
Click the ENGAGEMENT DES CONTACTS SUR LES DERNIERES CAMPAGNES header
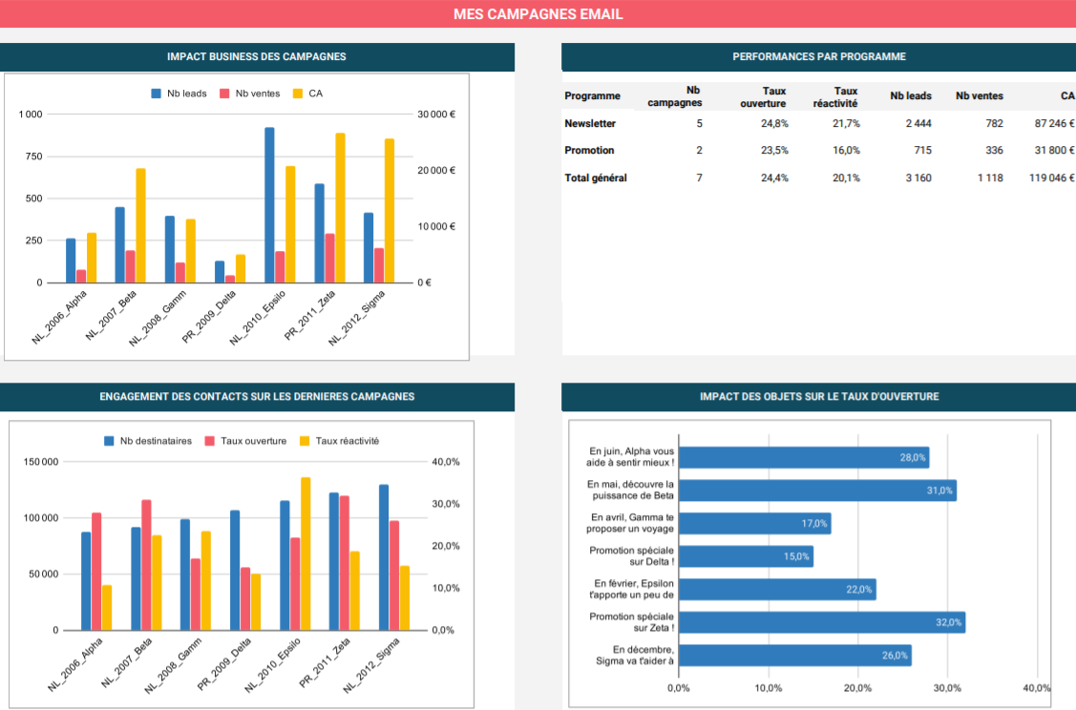[257, 396]
